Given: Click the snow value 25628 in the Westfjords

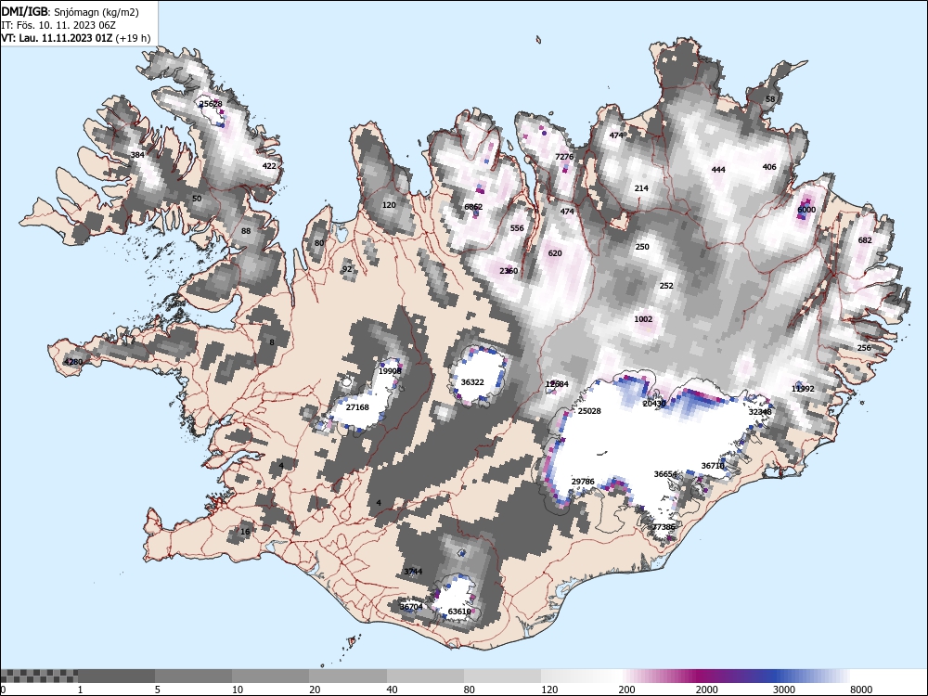Looking at the screenshot, I should (211, 104).
